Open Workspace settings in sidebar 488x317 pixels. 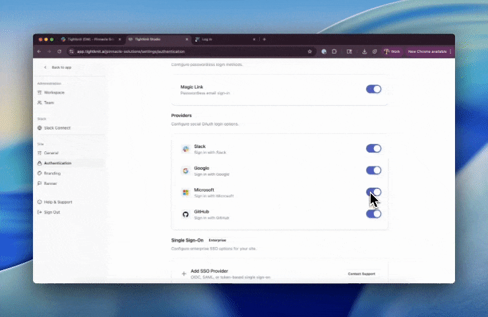54,92
